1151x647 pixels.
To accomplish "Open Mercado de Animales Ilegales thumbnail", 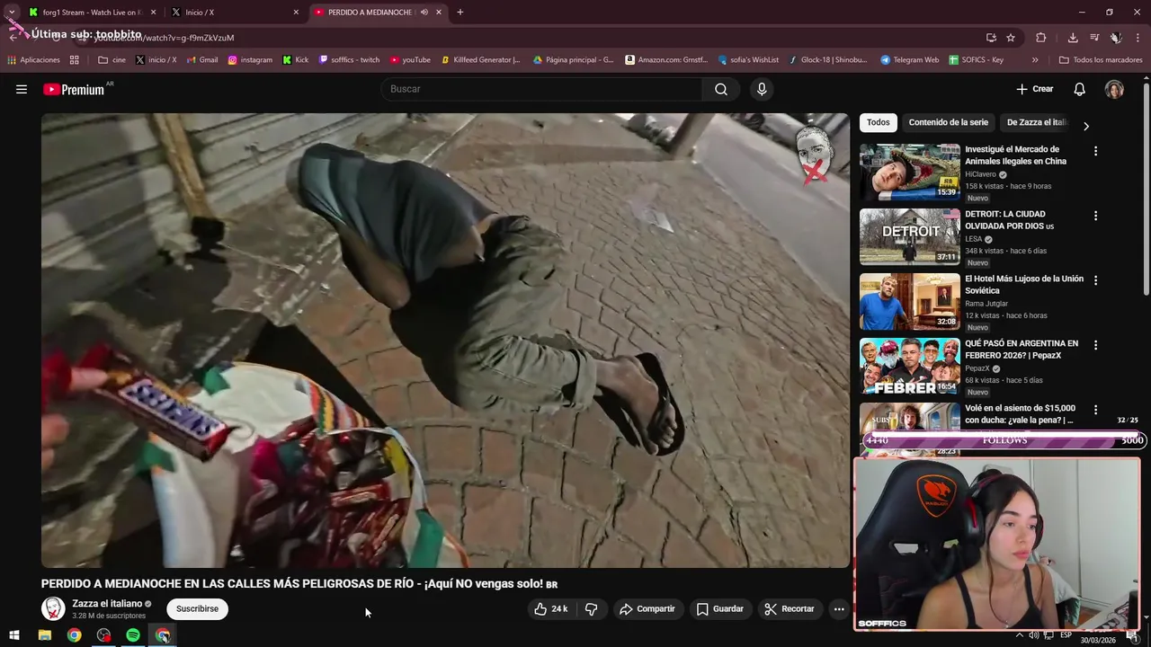I will click(910, 172).
